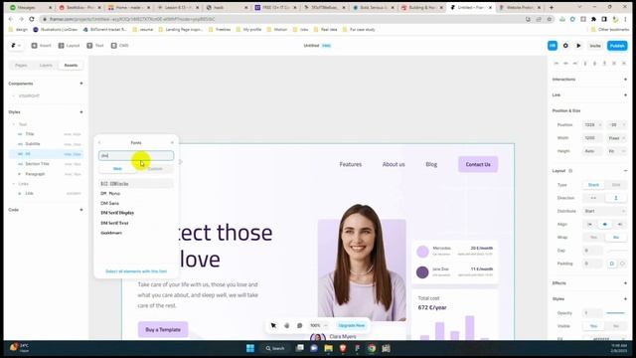Open the Framer logo main menu

[x=16, y=46]
